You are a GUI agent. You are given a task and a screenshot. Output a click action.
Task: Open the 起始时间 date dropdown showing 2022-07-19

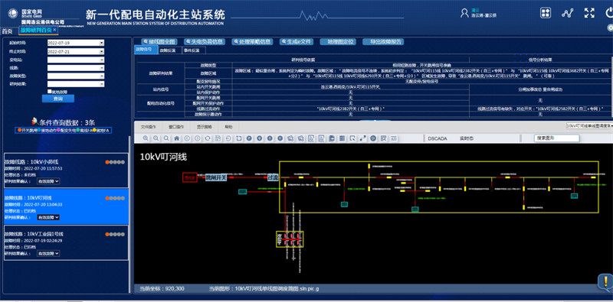[75, 43]
